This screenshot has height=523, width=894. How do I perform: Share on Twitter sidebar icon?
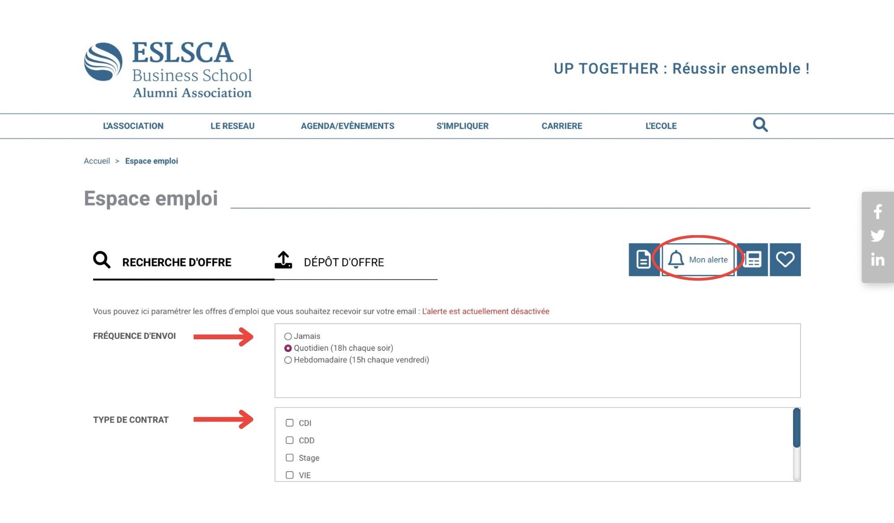877,236
